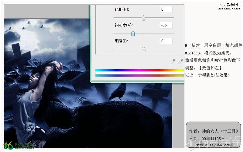Select the eyedropper tool in Hue/Saturation dialog
Viewport: 243px width, 152px height.
(x=173, y=61)
